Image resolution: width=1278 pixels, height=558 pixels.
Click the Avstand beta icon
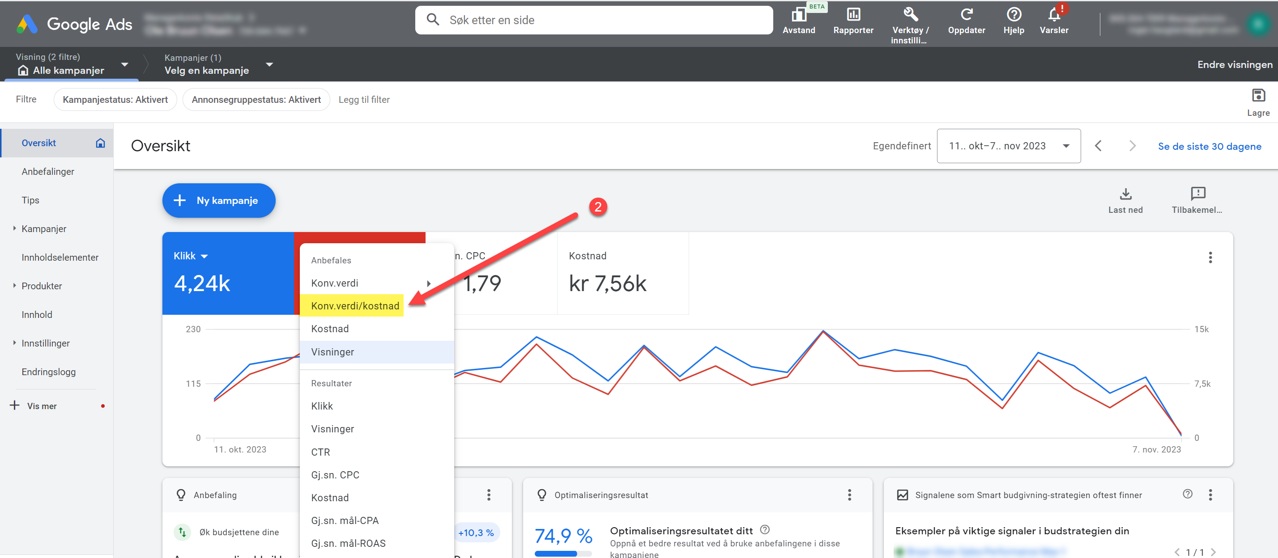(798, 15)
